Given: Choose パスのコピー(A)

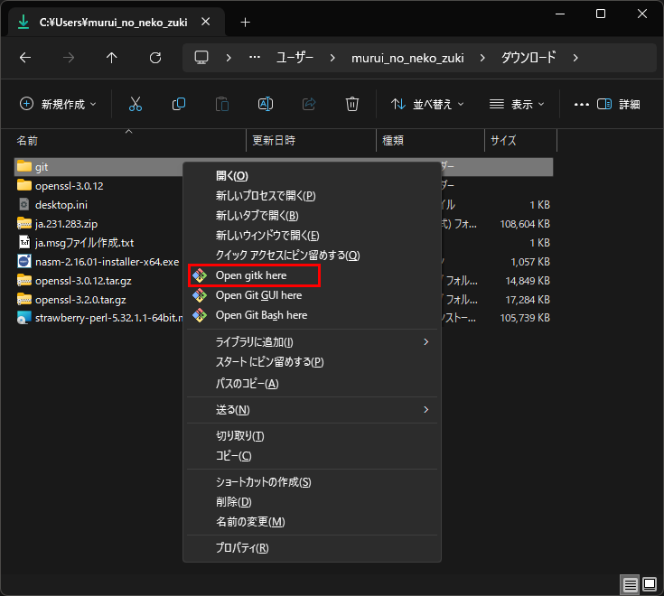Looking at the screenshot, I should (x=312, y=384).
